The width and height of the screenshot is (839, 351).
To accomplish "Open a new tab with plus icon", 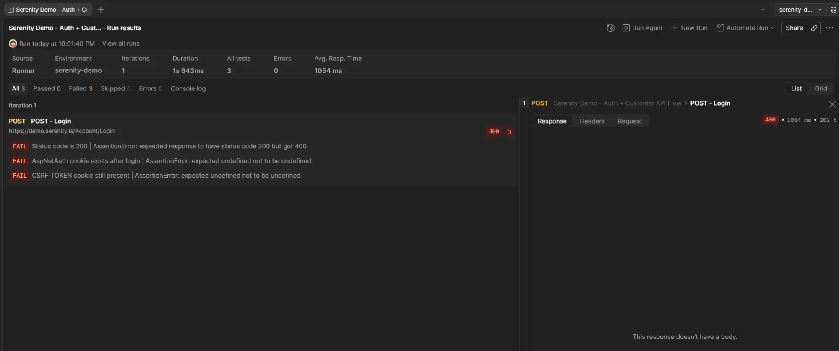I will (x=101, y=10).
